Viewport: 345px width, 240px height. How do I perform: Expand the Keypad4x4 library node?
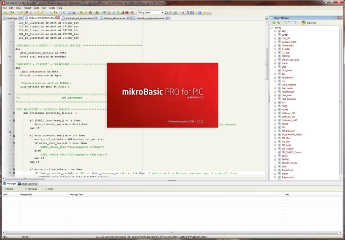coord(275,77)
